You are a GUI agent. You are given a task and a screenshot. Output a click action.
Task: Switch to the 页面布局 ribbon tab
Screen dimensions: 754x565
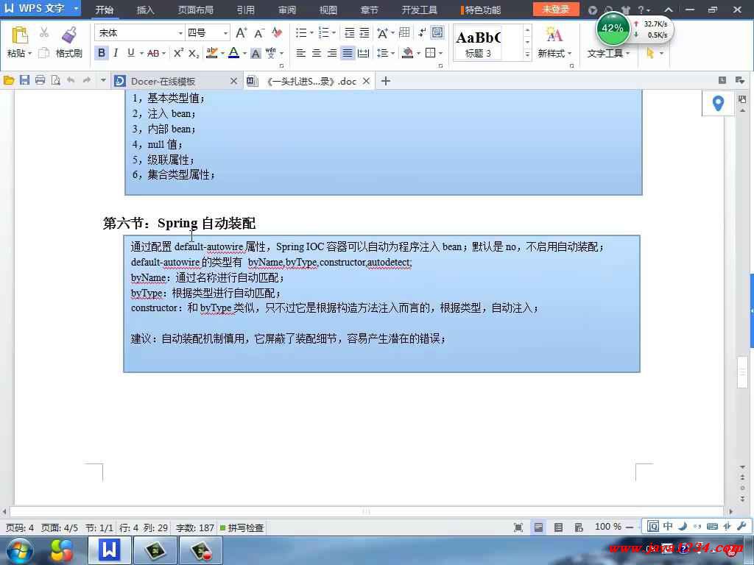coord(195,10)
